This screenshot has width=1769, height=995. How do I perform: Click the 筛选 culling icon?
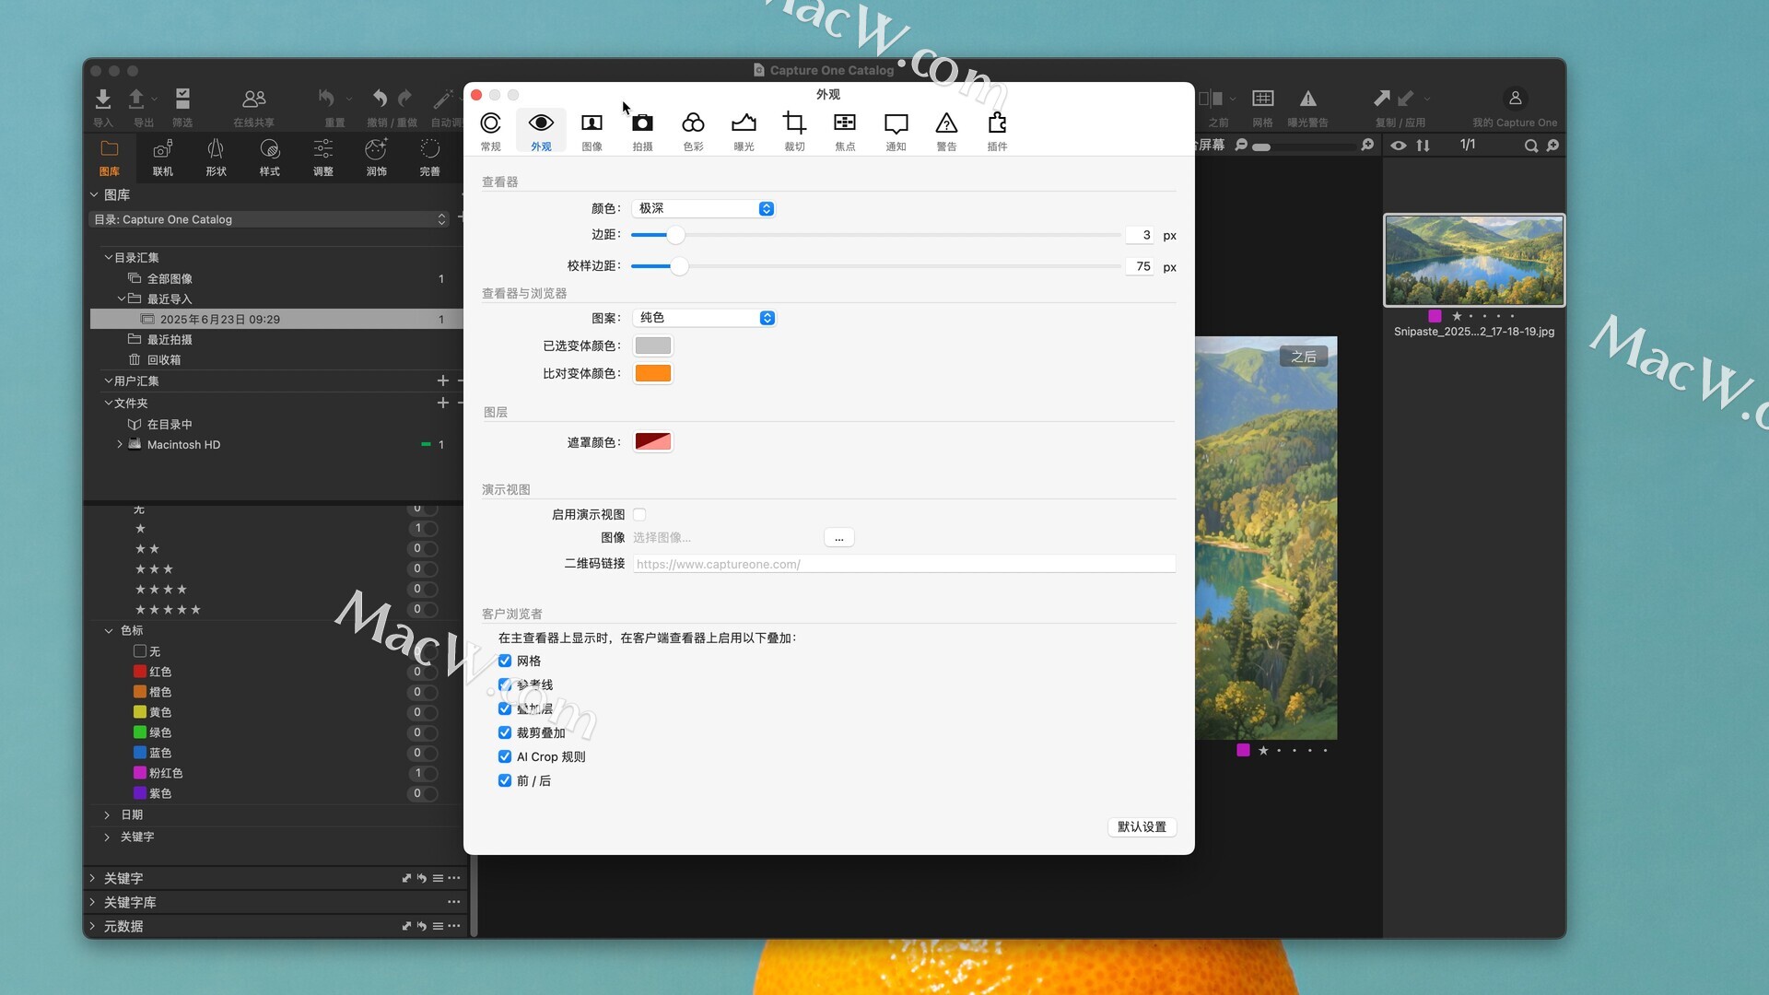tap(182, 99)
